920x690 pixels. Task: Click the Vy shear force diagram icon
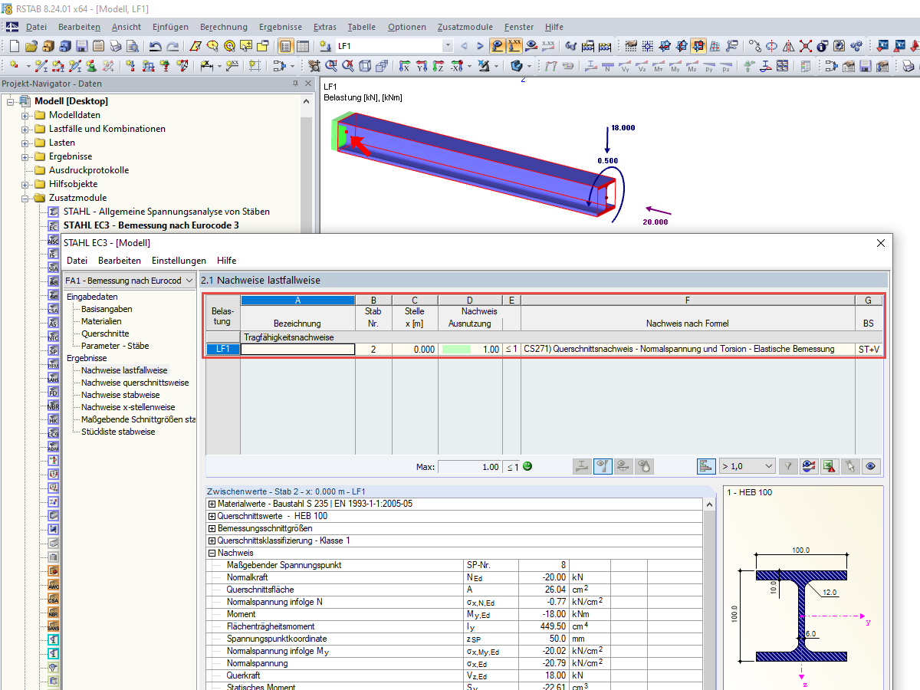tap(626, 67)
